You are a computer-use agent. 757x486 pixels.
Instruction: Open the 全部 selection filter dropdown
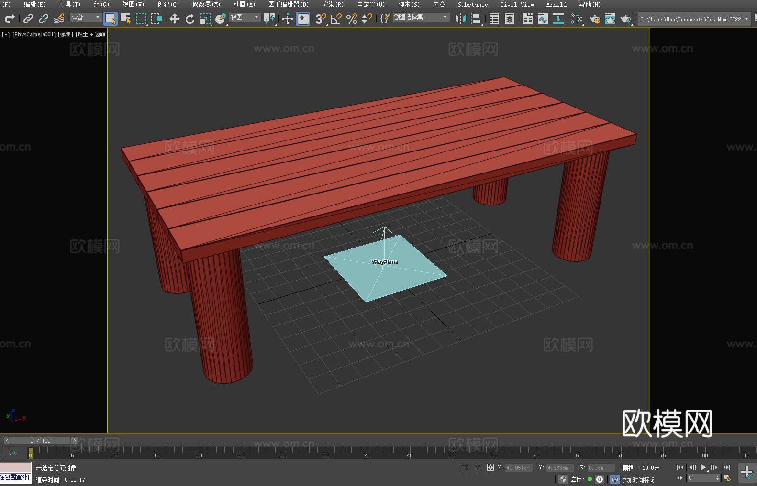click(86, 17)
